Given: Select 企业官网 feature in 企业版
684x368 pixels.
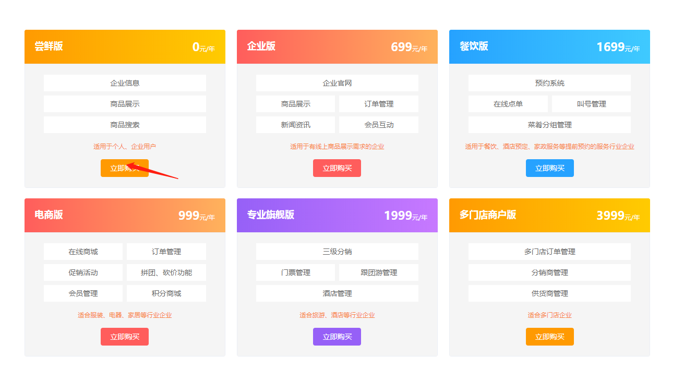Looking at the screenshot, I should pyautogui.click(x=337, y=83).
